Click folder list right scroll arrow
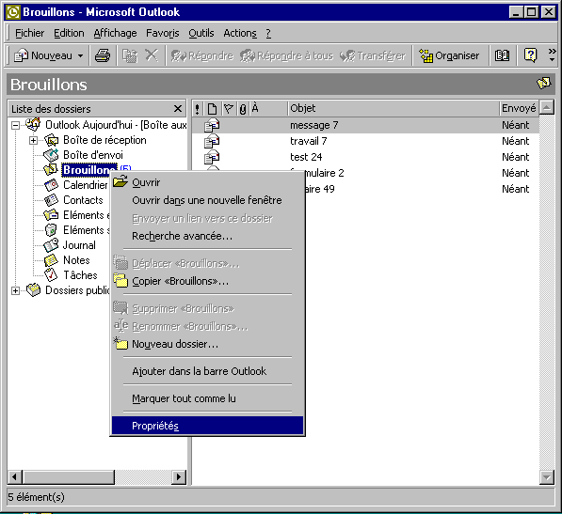 [179, 476]
